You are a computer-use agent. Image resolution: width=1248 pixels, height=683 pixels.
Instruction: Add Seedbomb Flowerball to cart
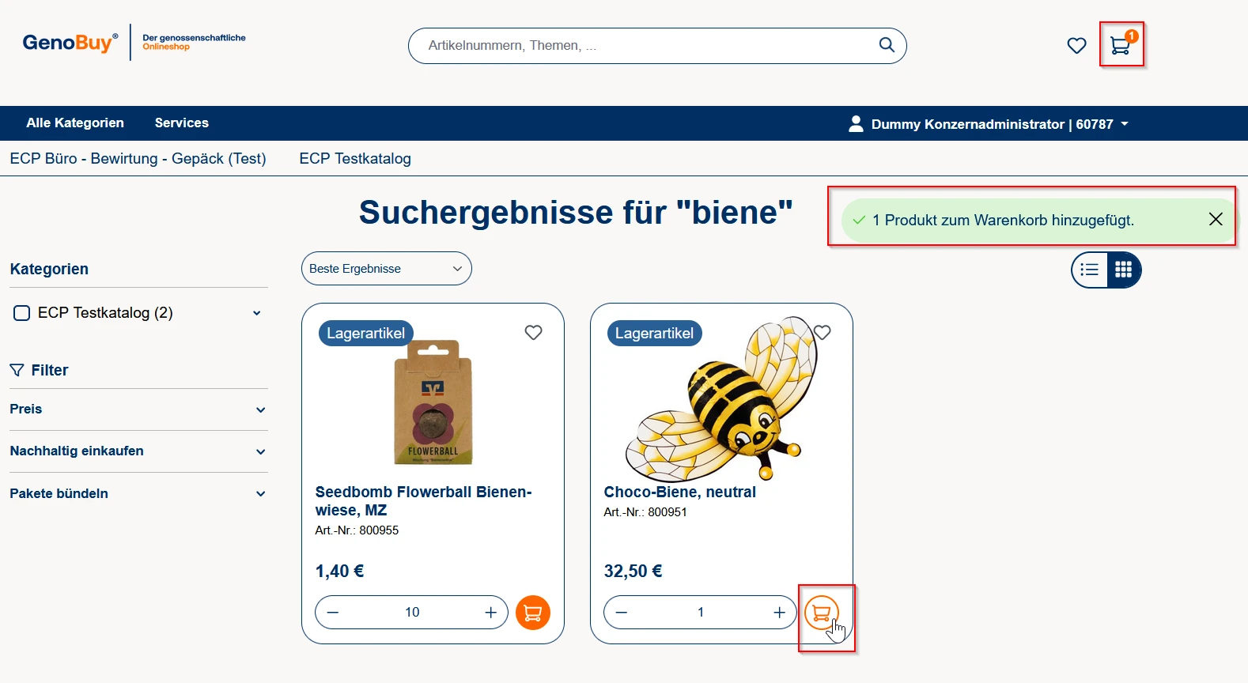click(532, 613)
